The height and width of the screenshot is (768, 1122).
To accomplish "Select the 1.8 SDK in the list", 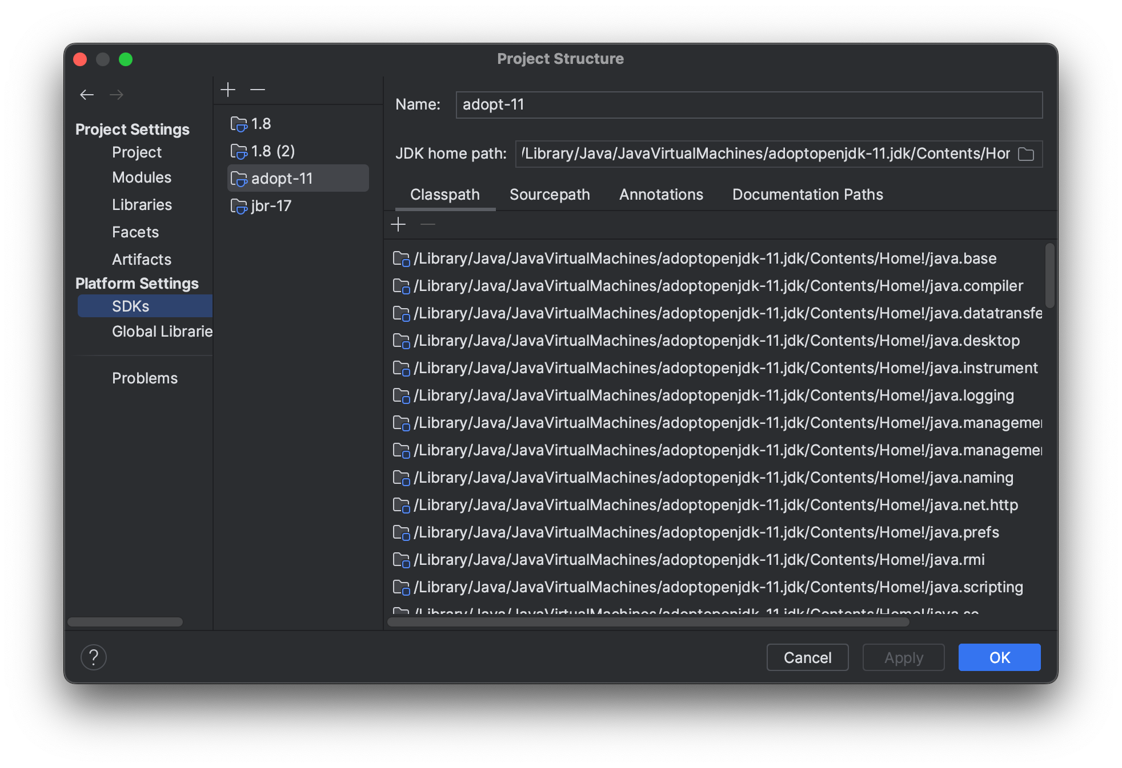I will pos(261,124).
